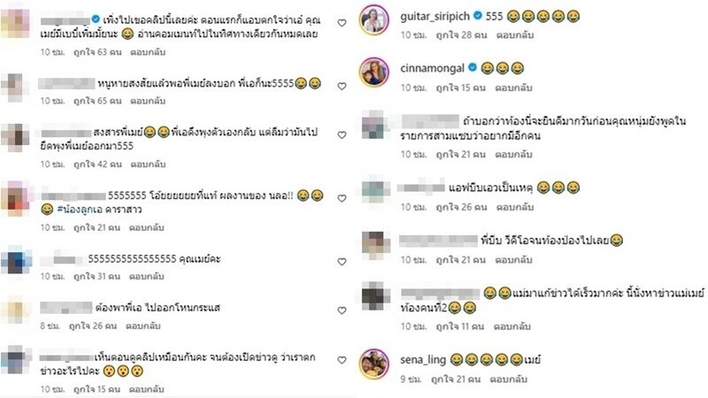708x398 pixels.
Task: Heart the comment with surprised emojis
Action: [x=342, y=360]
